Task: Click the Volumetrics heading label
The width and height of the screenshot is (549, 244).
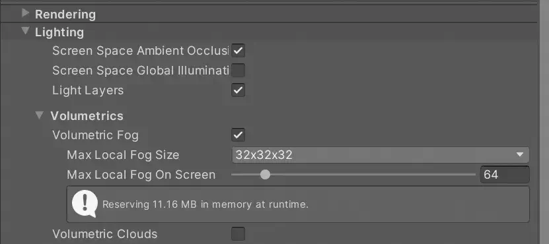Action: [x=87, y=115]
